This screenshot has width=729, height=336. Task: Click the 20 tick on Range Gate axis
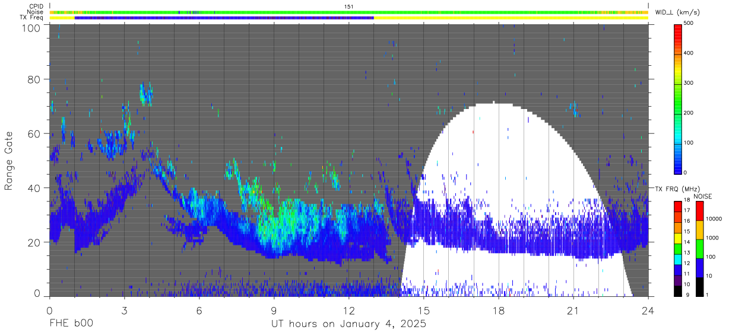coord(35,242)
